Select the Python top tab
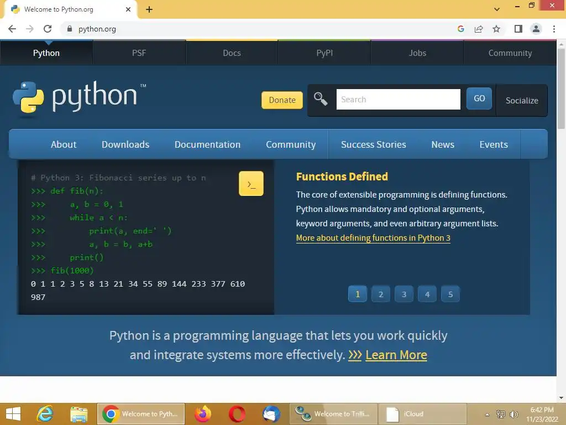 46,53
